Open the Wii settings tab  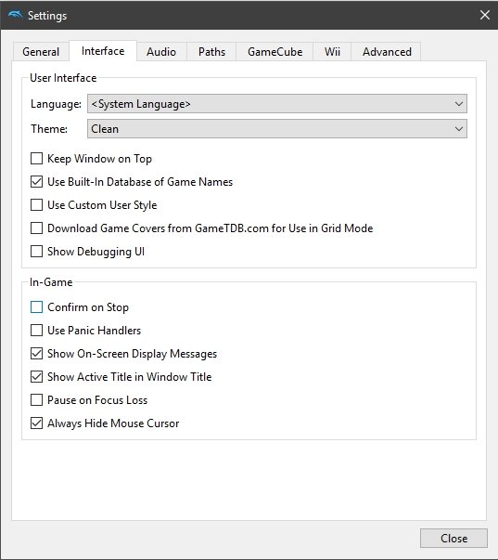click(332, 52)
